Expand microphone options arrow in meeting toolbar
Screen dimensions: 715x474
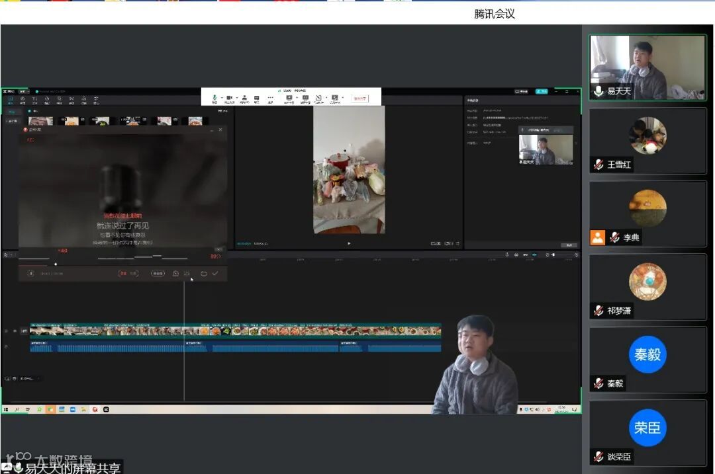[x=222, y=97]
